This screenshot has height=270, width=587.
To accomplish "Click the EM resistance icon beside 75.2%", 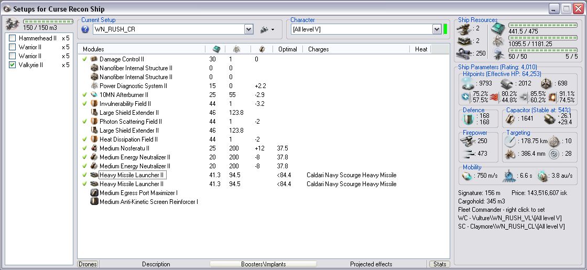I will point(466,97).
